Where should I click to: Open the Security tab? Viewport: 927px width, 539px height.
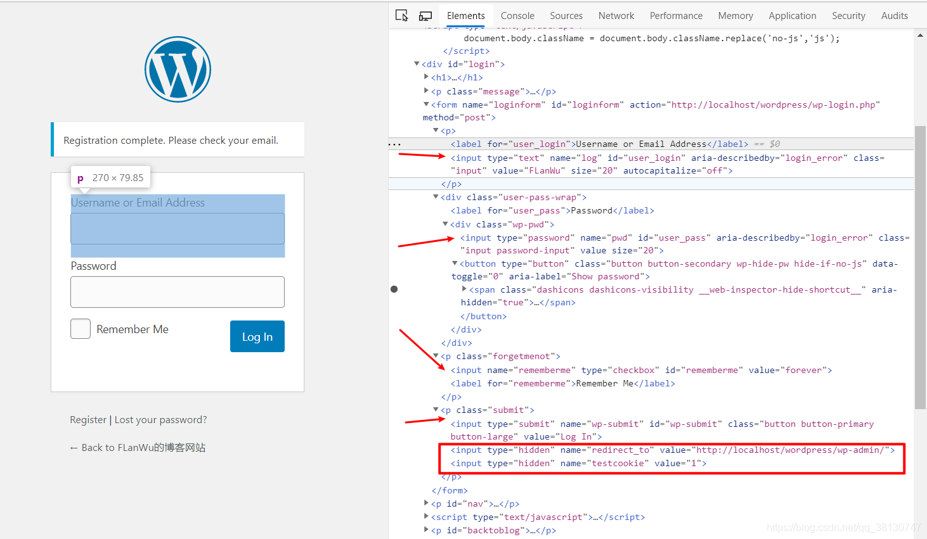pos(848,16)
